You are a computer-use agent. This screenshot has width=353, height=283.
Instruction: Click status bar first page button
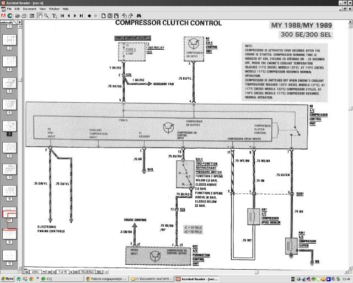[50, 272]
